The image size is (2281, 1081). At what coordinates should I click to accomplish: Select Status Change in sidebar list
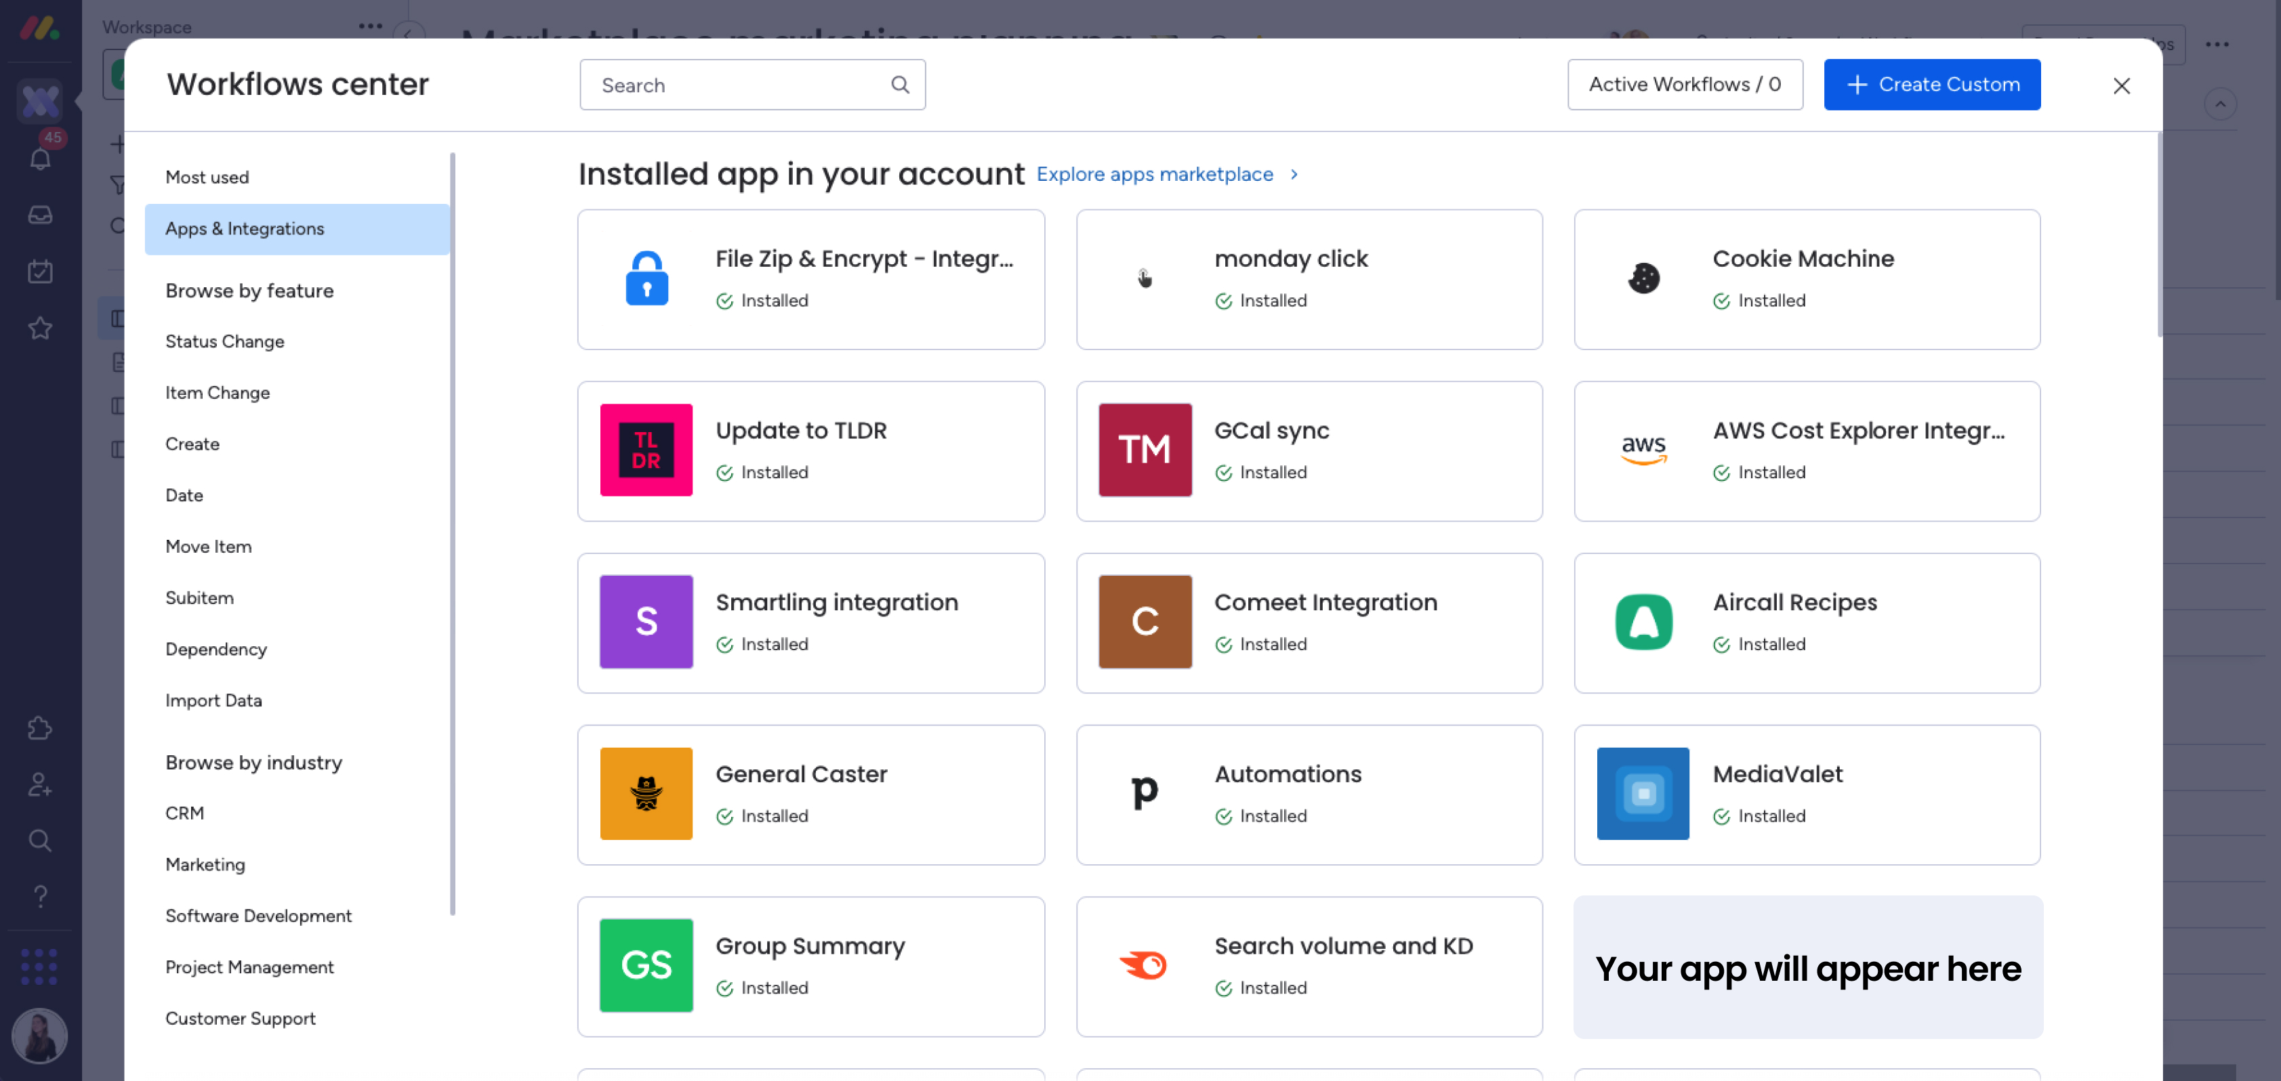[x=225, y=342]
